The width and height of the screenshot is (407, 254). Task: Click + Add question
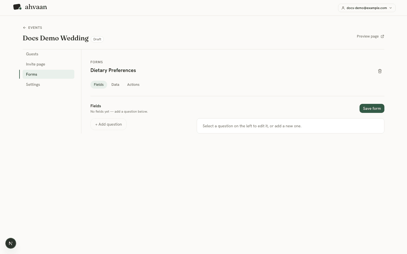point(109,124)
